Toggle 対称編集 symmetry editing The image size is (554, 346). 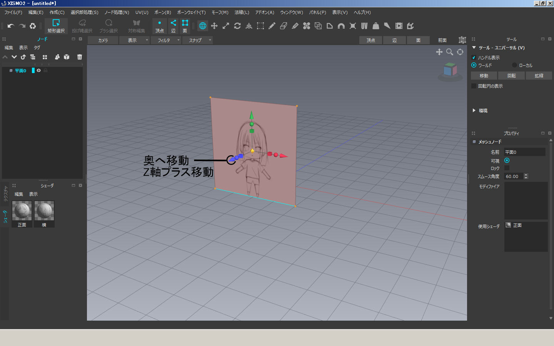tap(137, 26)
